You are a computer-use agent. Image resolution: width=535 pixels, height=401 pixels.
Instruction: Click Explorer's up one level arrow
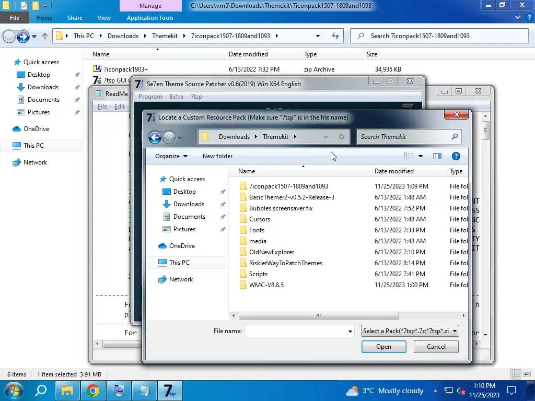45,36
